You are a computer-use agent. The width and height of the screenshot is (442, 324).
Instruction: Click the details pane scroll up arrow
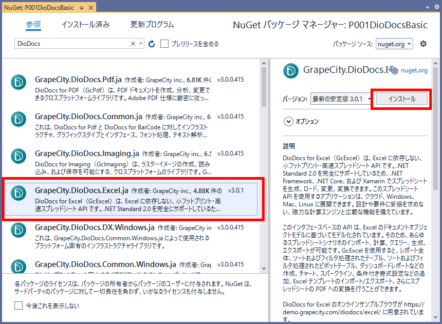point(435,63)
